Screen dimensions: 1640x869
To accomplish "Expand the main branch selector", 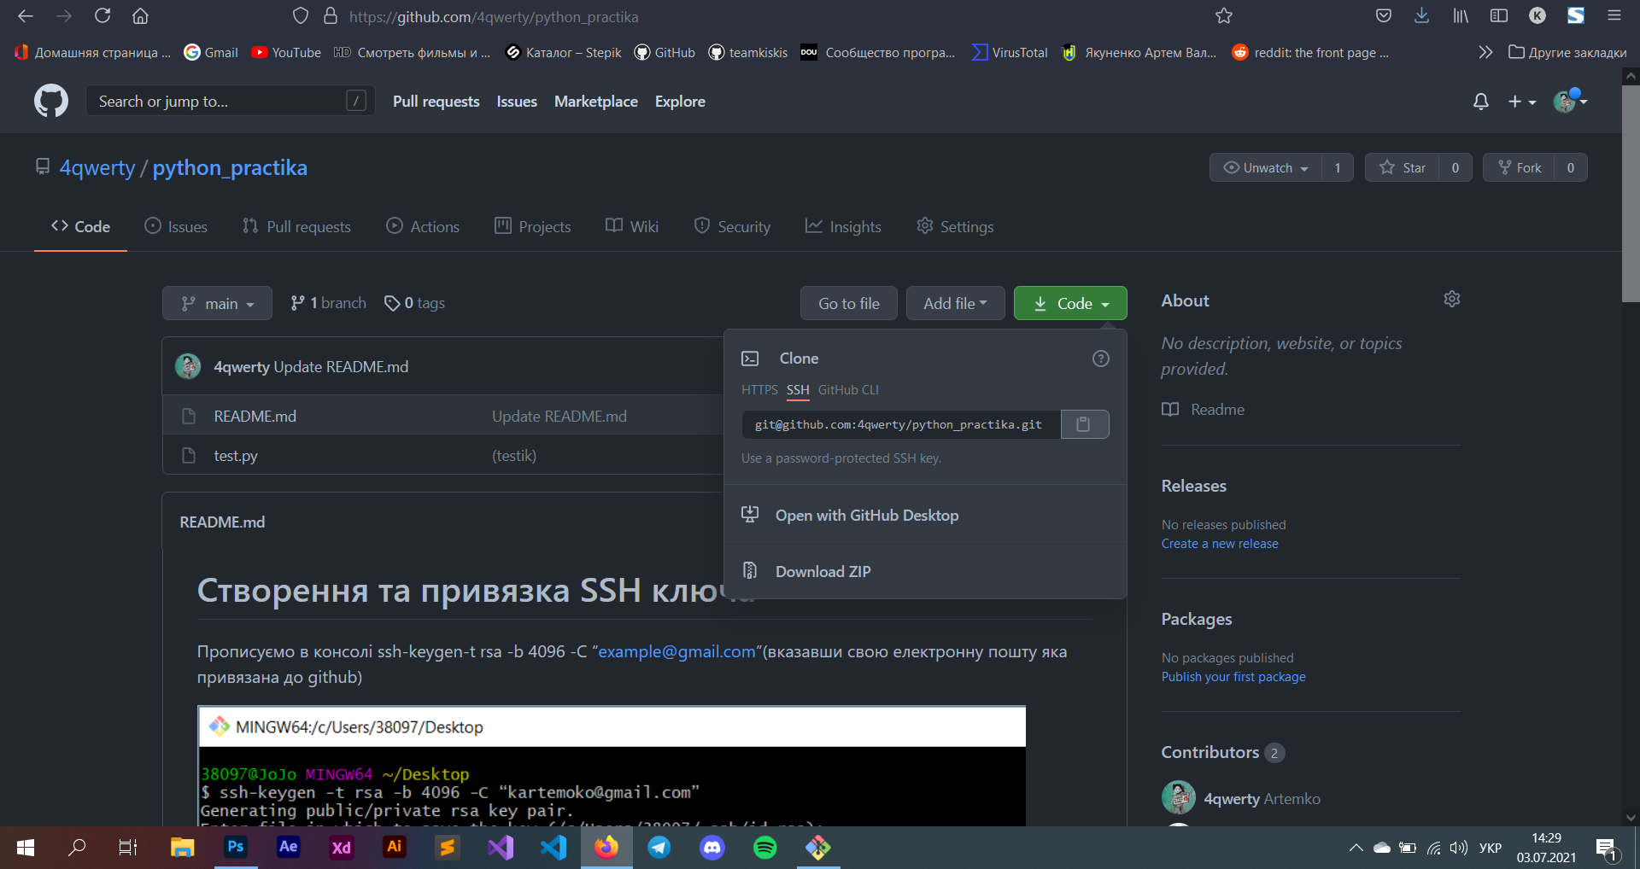I will pyautogui.click(x=217, y=303).
